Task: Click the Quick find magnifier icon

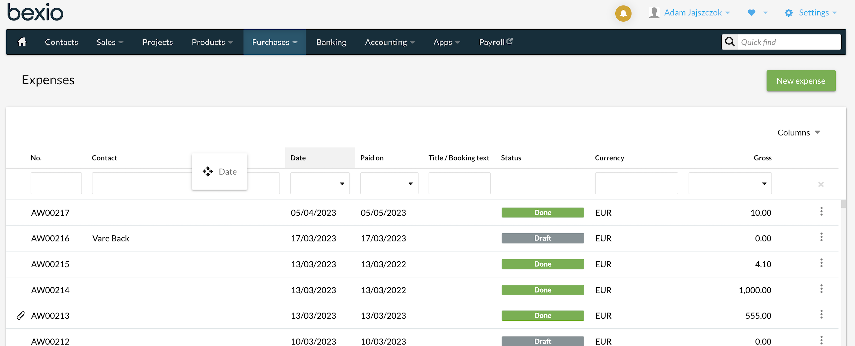Action: pos(730,42)
